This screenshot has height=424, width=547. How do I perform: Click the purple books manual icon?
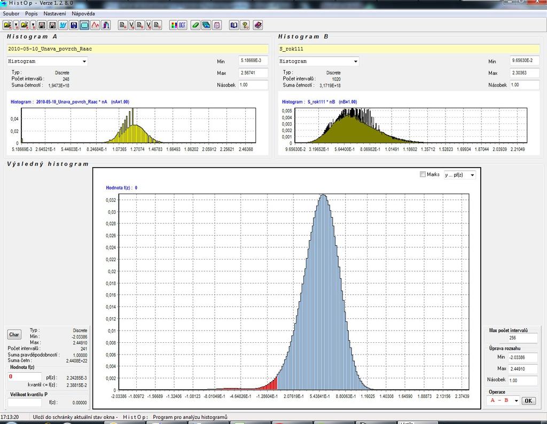pyautogui.click(x=258, y=25)
